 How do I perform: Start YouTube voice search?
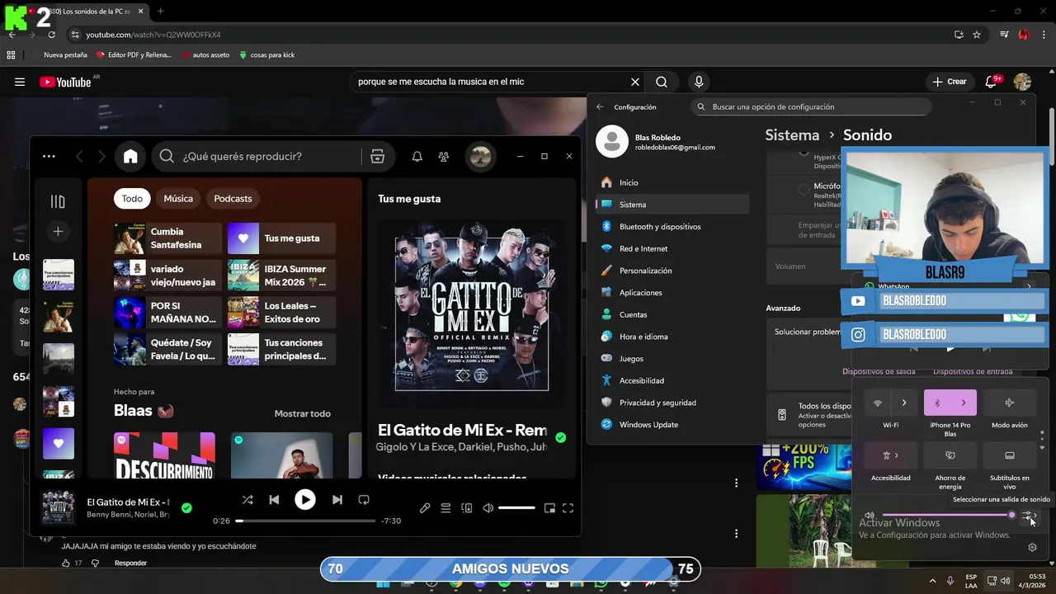pos(699,82)
